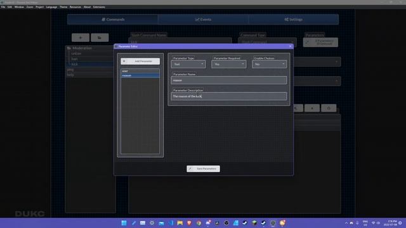Open Windows Start menu
The width and height of the screenshot is (406, 228).
(x=124, y=223)
